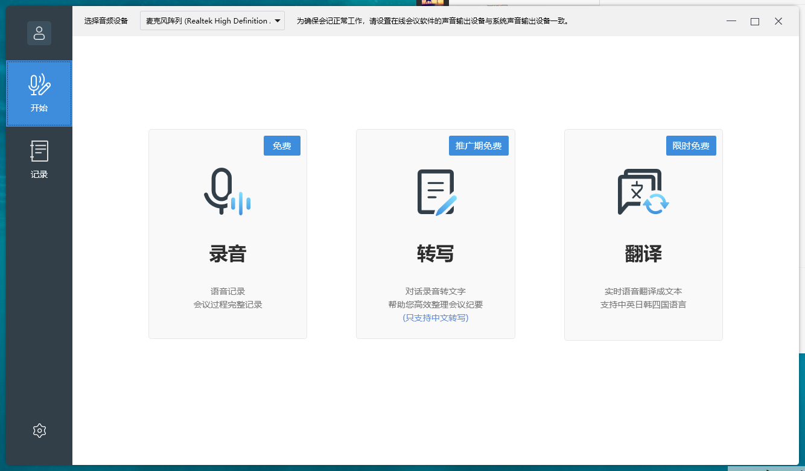
Task: Start a recording by clicking the 录音 card
Action: tap(227, 234)
